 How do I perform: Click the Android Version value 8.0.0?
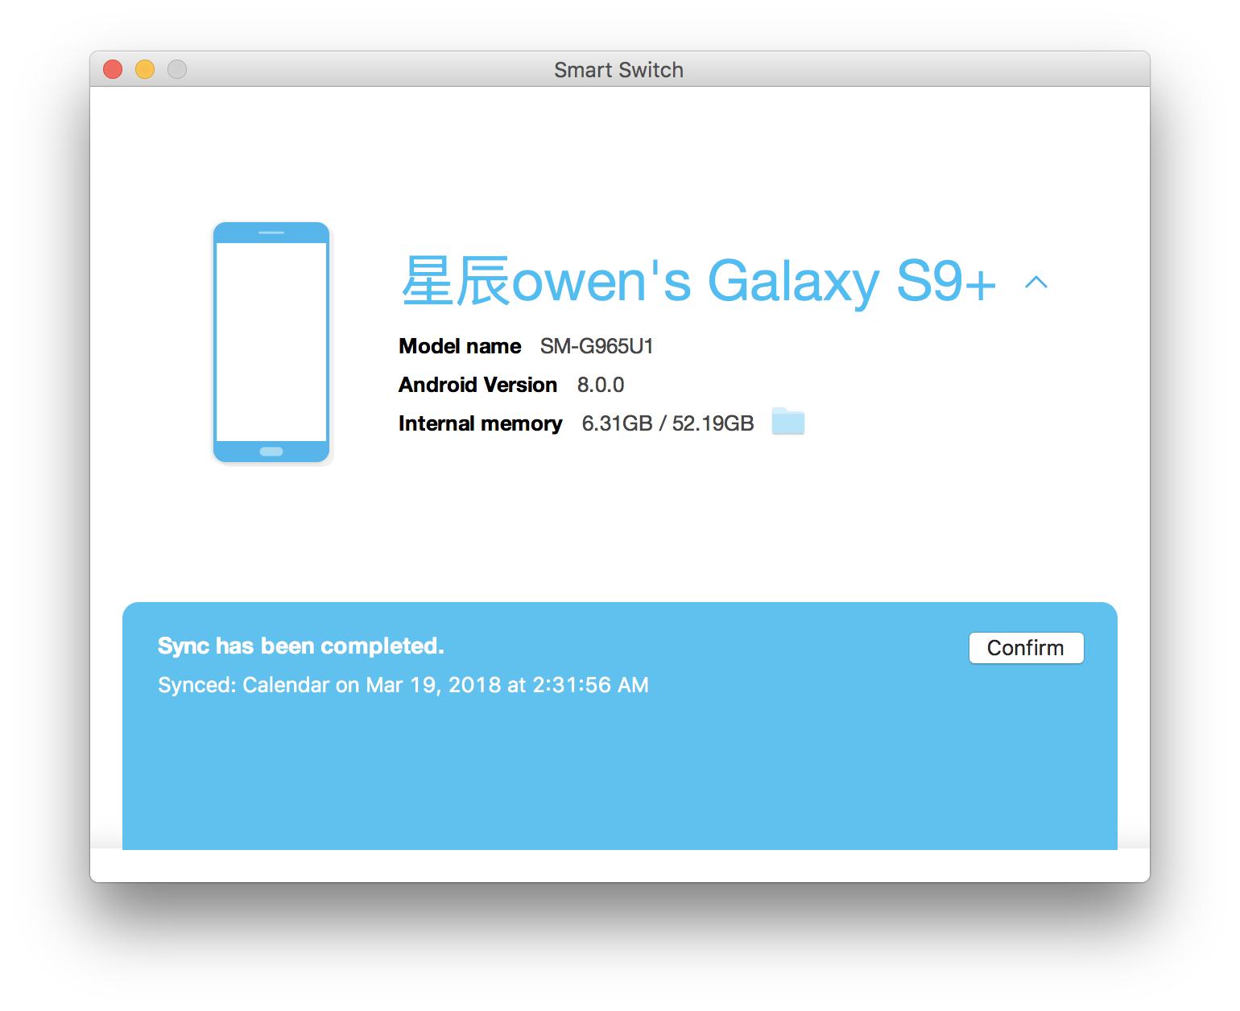[x=601, y=385]
